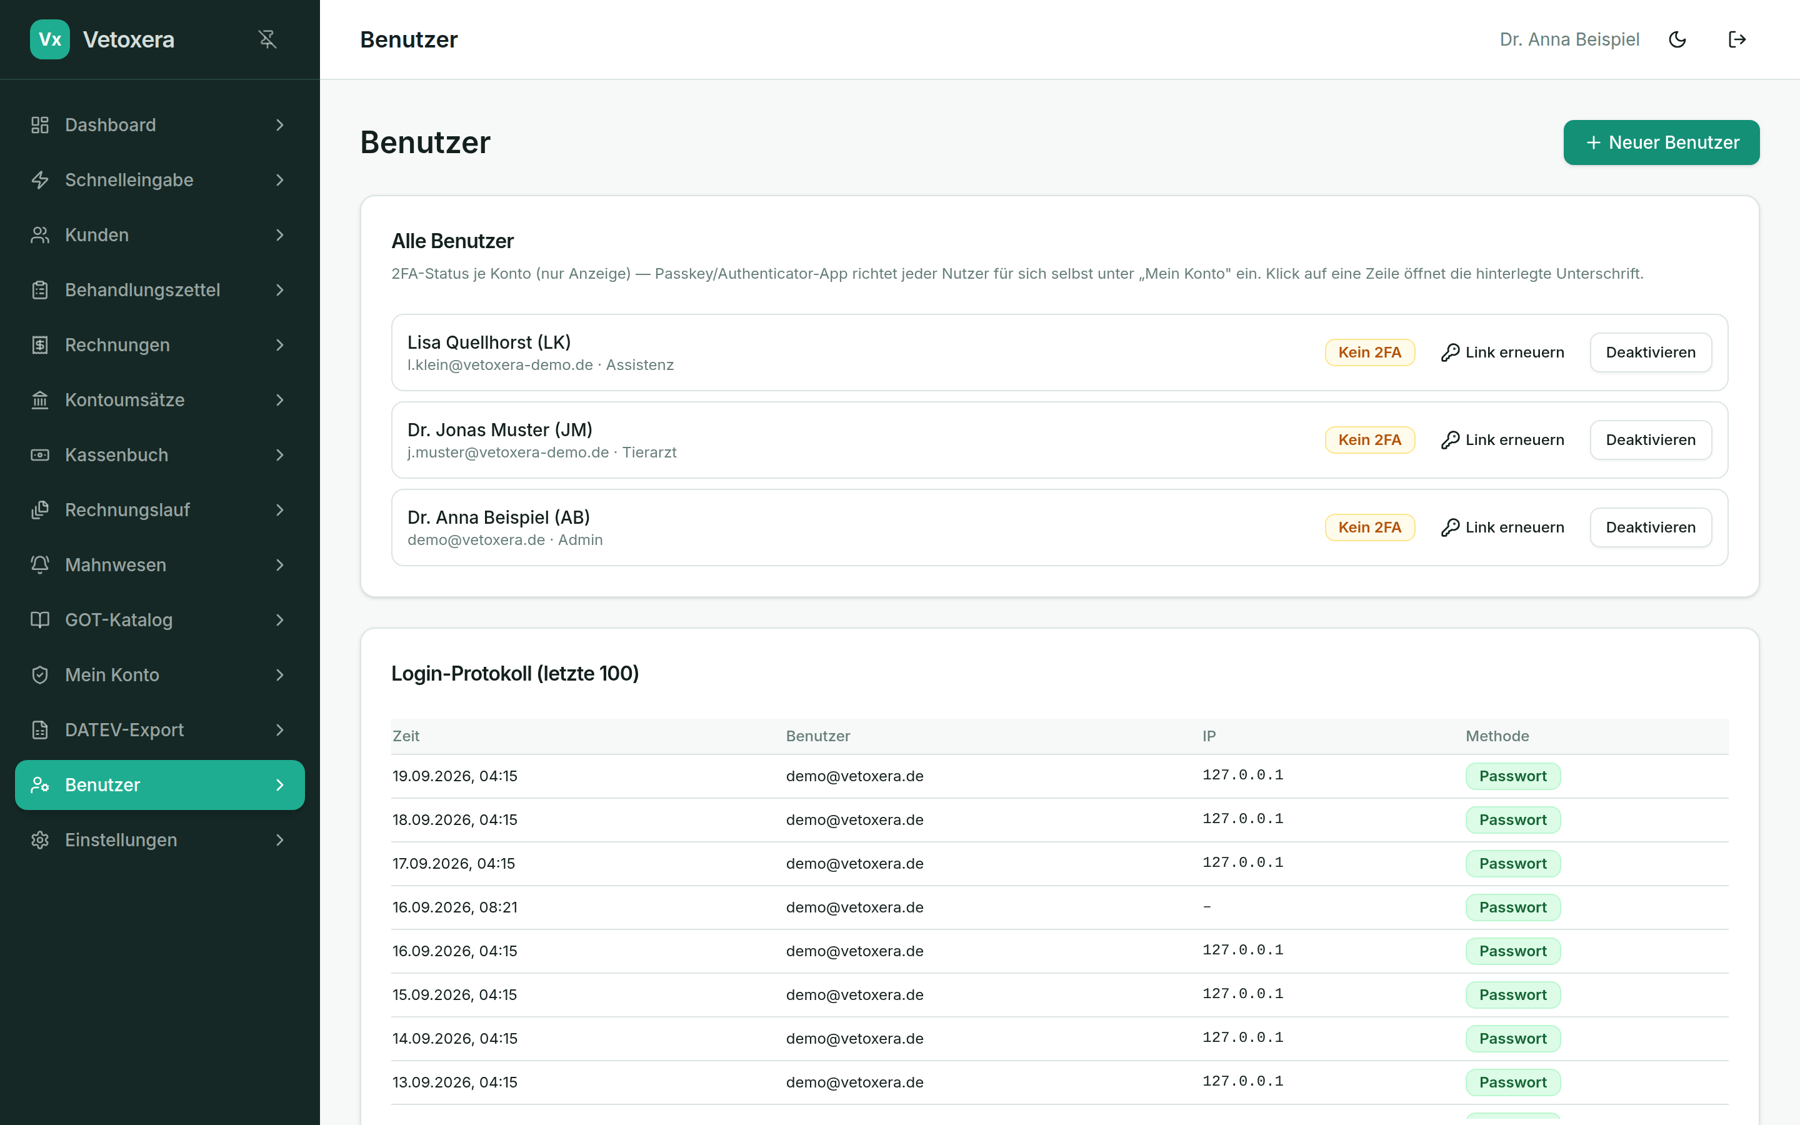Image resolution: width=1800 pixels, height=1125 pixels.
Task: Expand the Schnelleingabe chevron
Action: tap(281, 180)
